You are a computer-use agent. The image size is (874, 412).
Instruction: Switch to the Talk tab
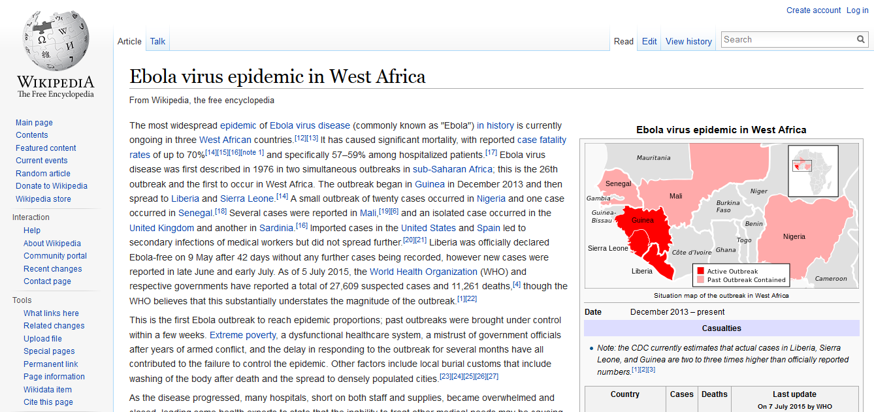tap(157, 41)
